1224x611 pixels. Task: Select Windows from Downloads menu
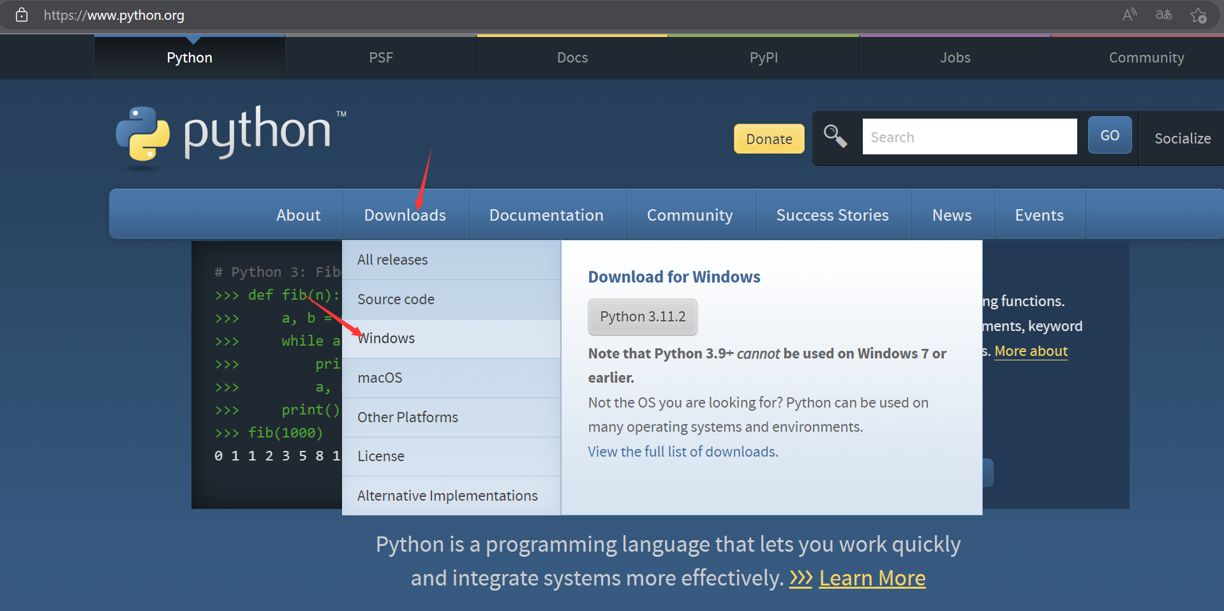451,338
